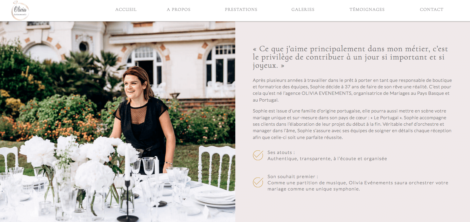Click the 'Son souhait premier :' label
This screenshot has width=470, height=222.
293,177
